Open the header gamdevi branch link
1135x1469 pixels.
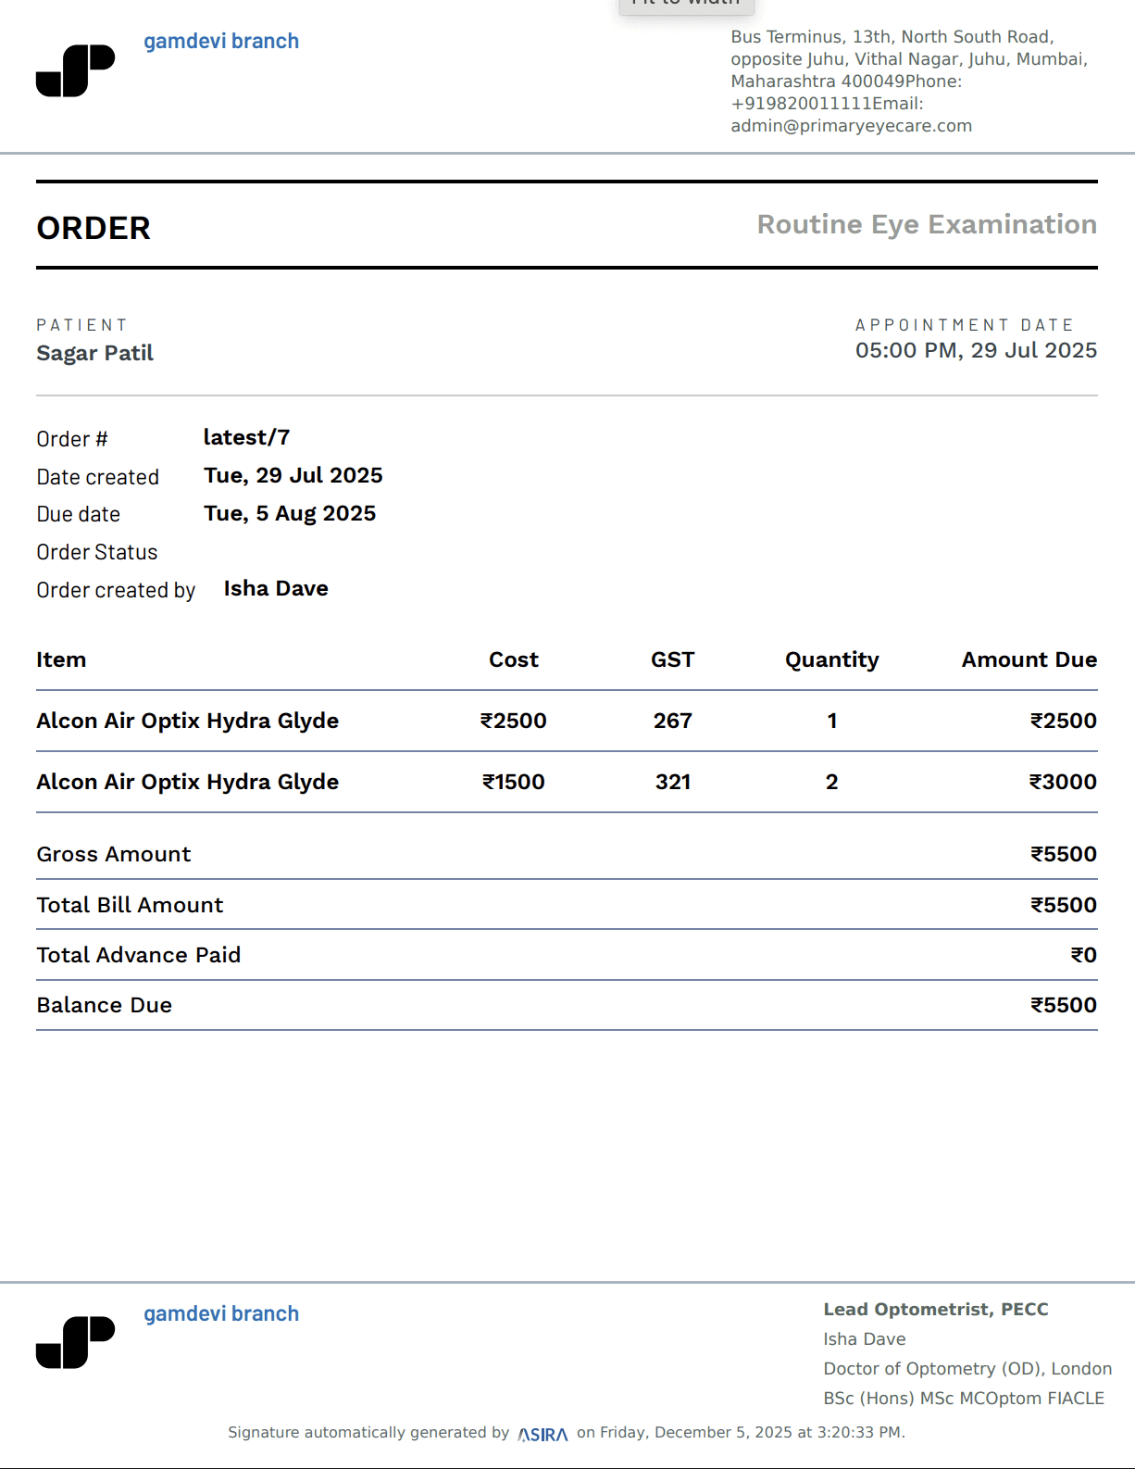tap(221, 42)
